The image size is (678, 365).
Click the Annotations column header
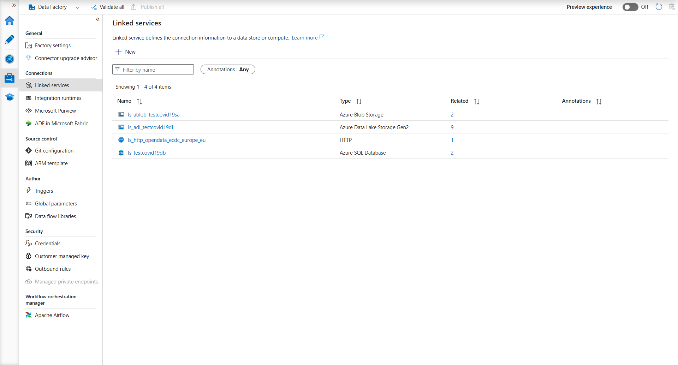click(576, 101)
